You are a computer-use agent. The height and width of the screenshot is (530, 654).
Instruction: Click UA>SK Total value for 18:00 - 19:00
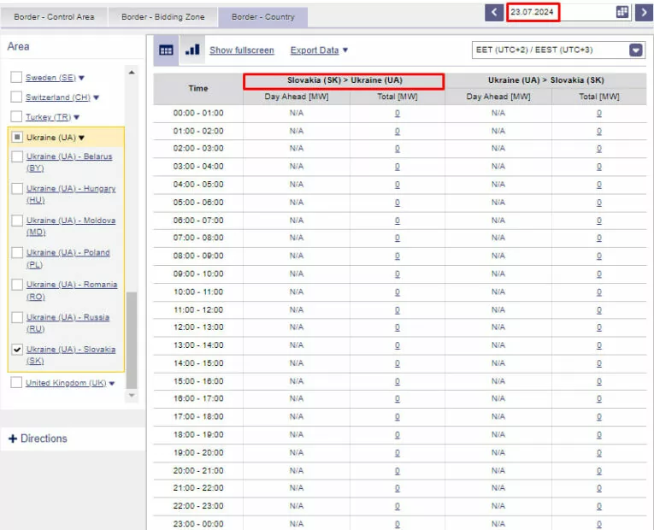(x=599, y=434)
